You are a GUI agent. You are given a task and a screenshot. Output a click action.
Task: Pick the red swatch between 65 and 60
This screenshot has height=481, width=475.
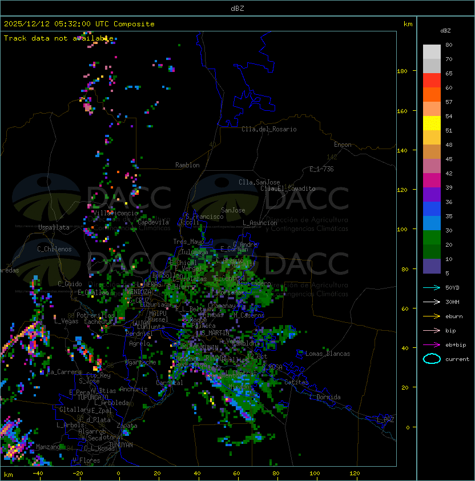pos(432,80)
